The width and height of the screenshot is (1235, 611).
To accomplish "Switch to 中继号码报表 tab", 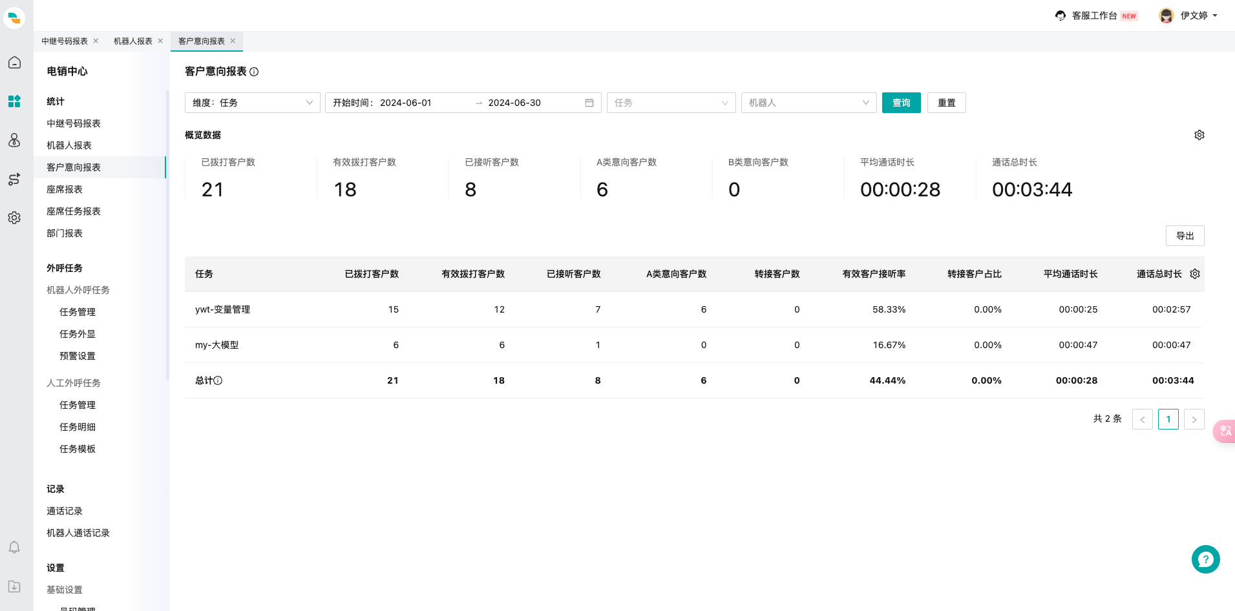I will 65,41.
